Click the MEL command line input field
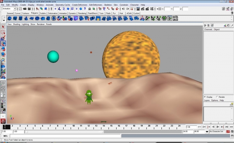The height and width of the screenshot is (143, 234). tap(65, 136)
